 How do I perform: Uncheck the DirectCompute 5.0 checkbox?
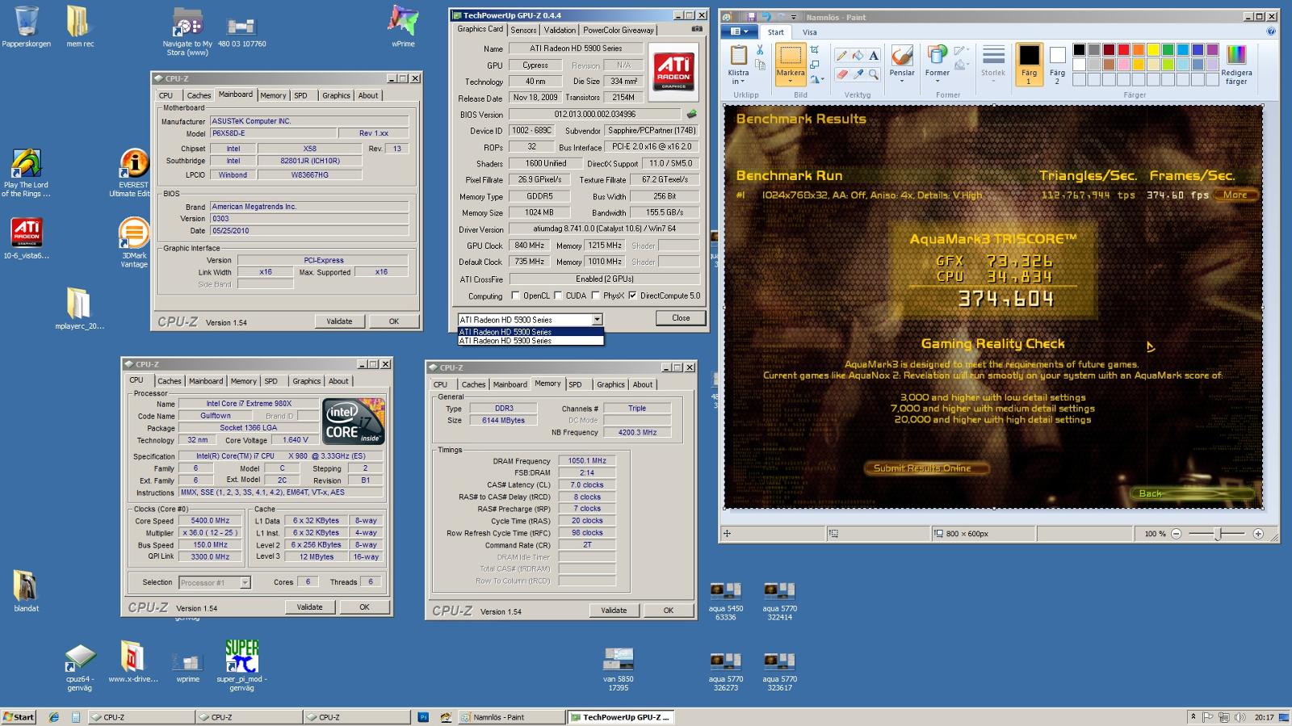click(x=632, y=296)
